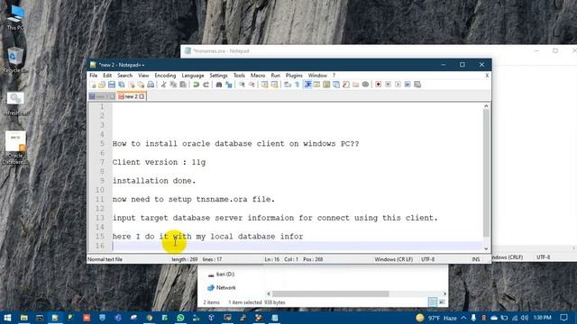Click the text line 'Client version : 11g'
The image size is (577, 324).
click(159, 162)
